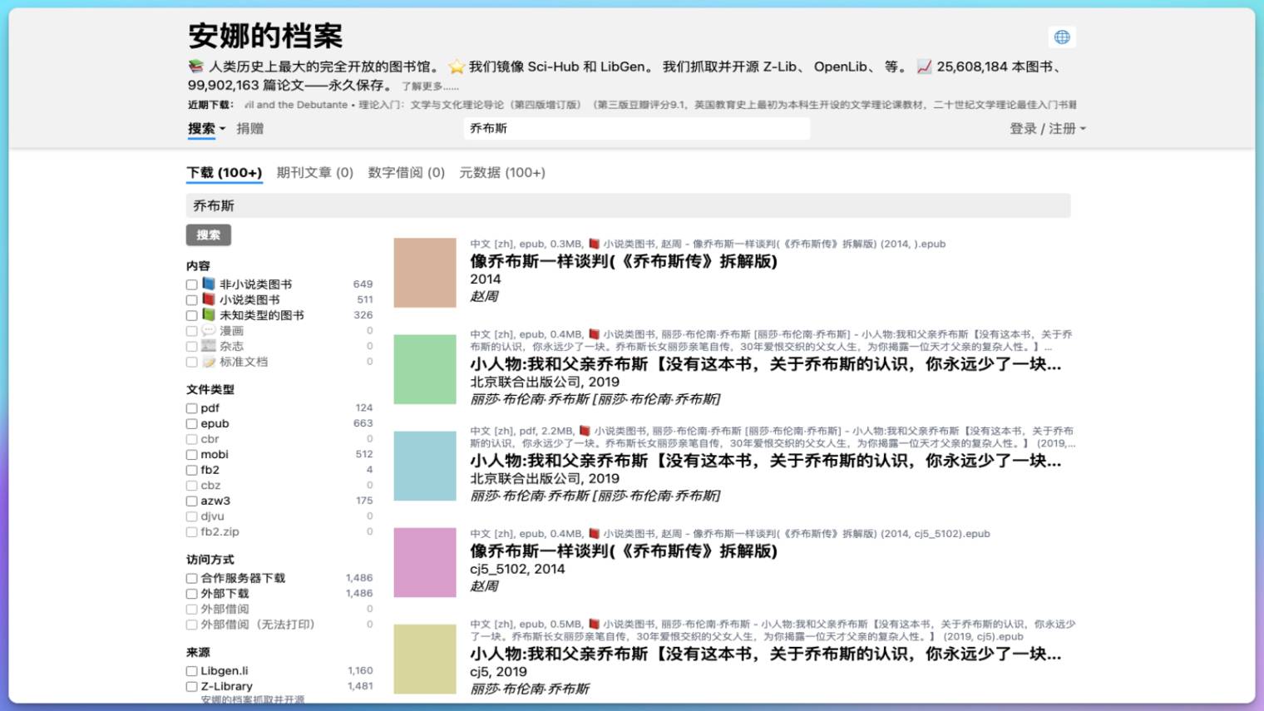Tick the Z-Library source checkbox
Screen dimensions: 1264x711
click(192, 687)
